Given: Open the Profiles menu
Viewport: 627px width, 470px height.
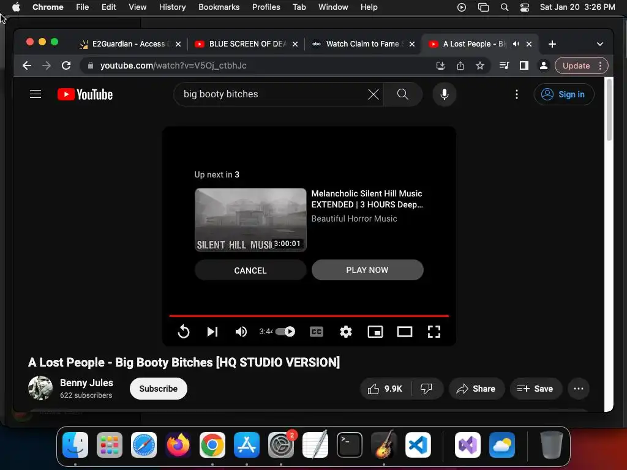Looking at the screenshot, I should [x=266, y=7].
